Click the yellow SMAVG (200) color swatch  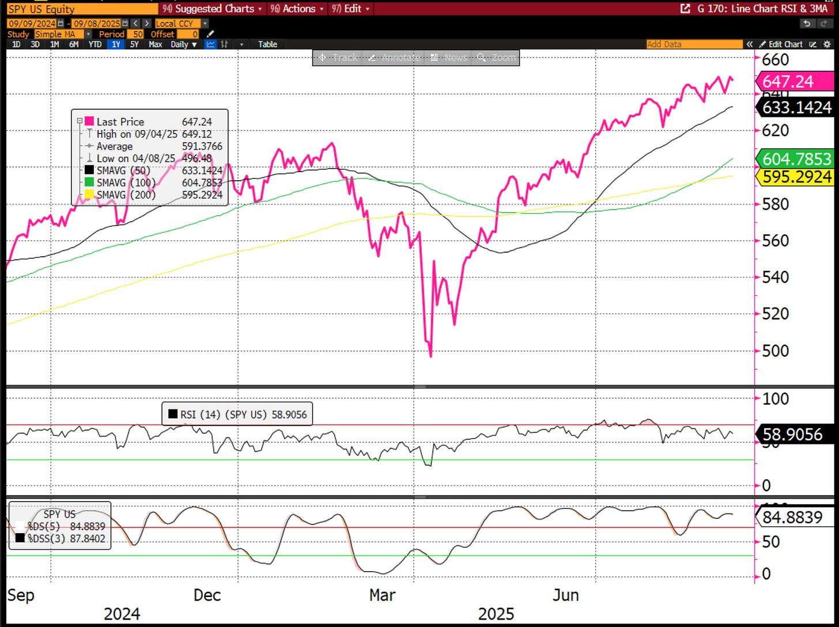[89, 195]
